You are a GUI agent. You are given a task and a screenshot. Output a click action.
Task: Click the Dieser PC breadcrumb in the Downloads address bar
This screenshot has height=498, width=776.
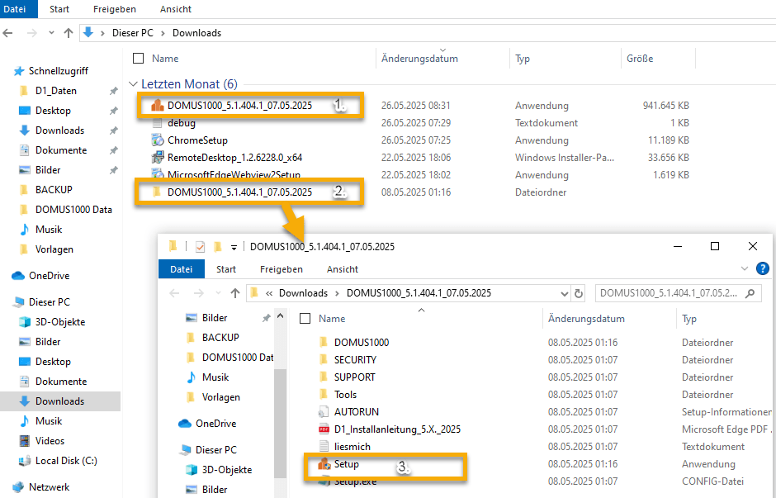[x=133, y=33]
